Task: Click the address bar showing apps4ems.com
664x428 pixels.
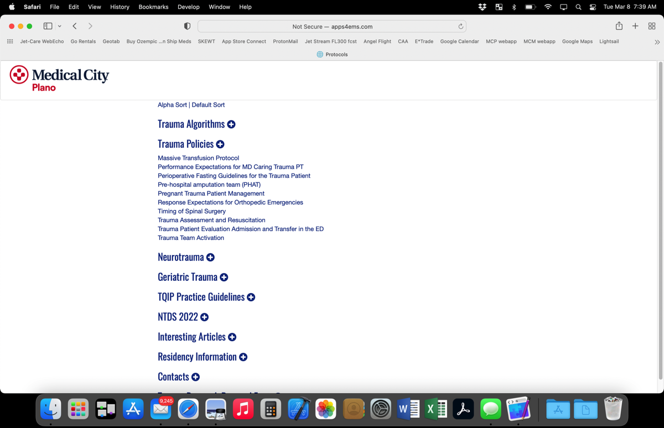Action: tap(332, 27)
